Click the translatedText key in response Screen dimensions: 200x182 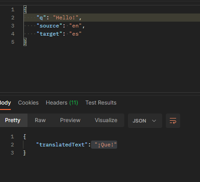(62, 145)
